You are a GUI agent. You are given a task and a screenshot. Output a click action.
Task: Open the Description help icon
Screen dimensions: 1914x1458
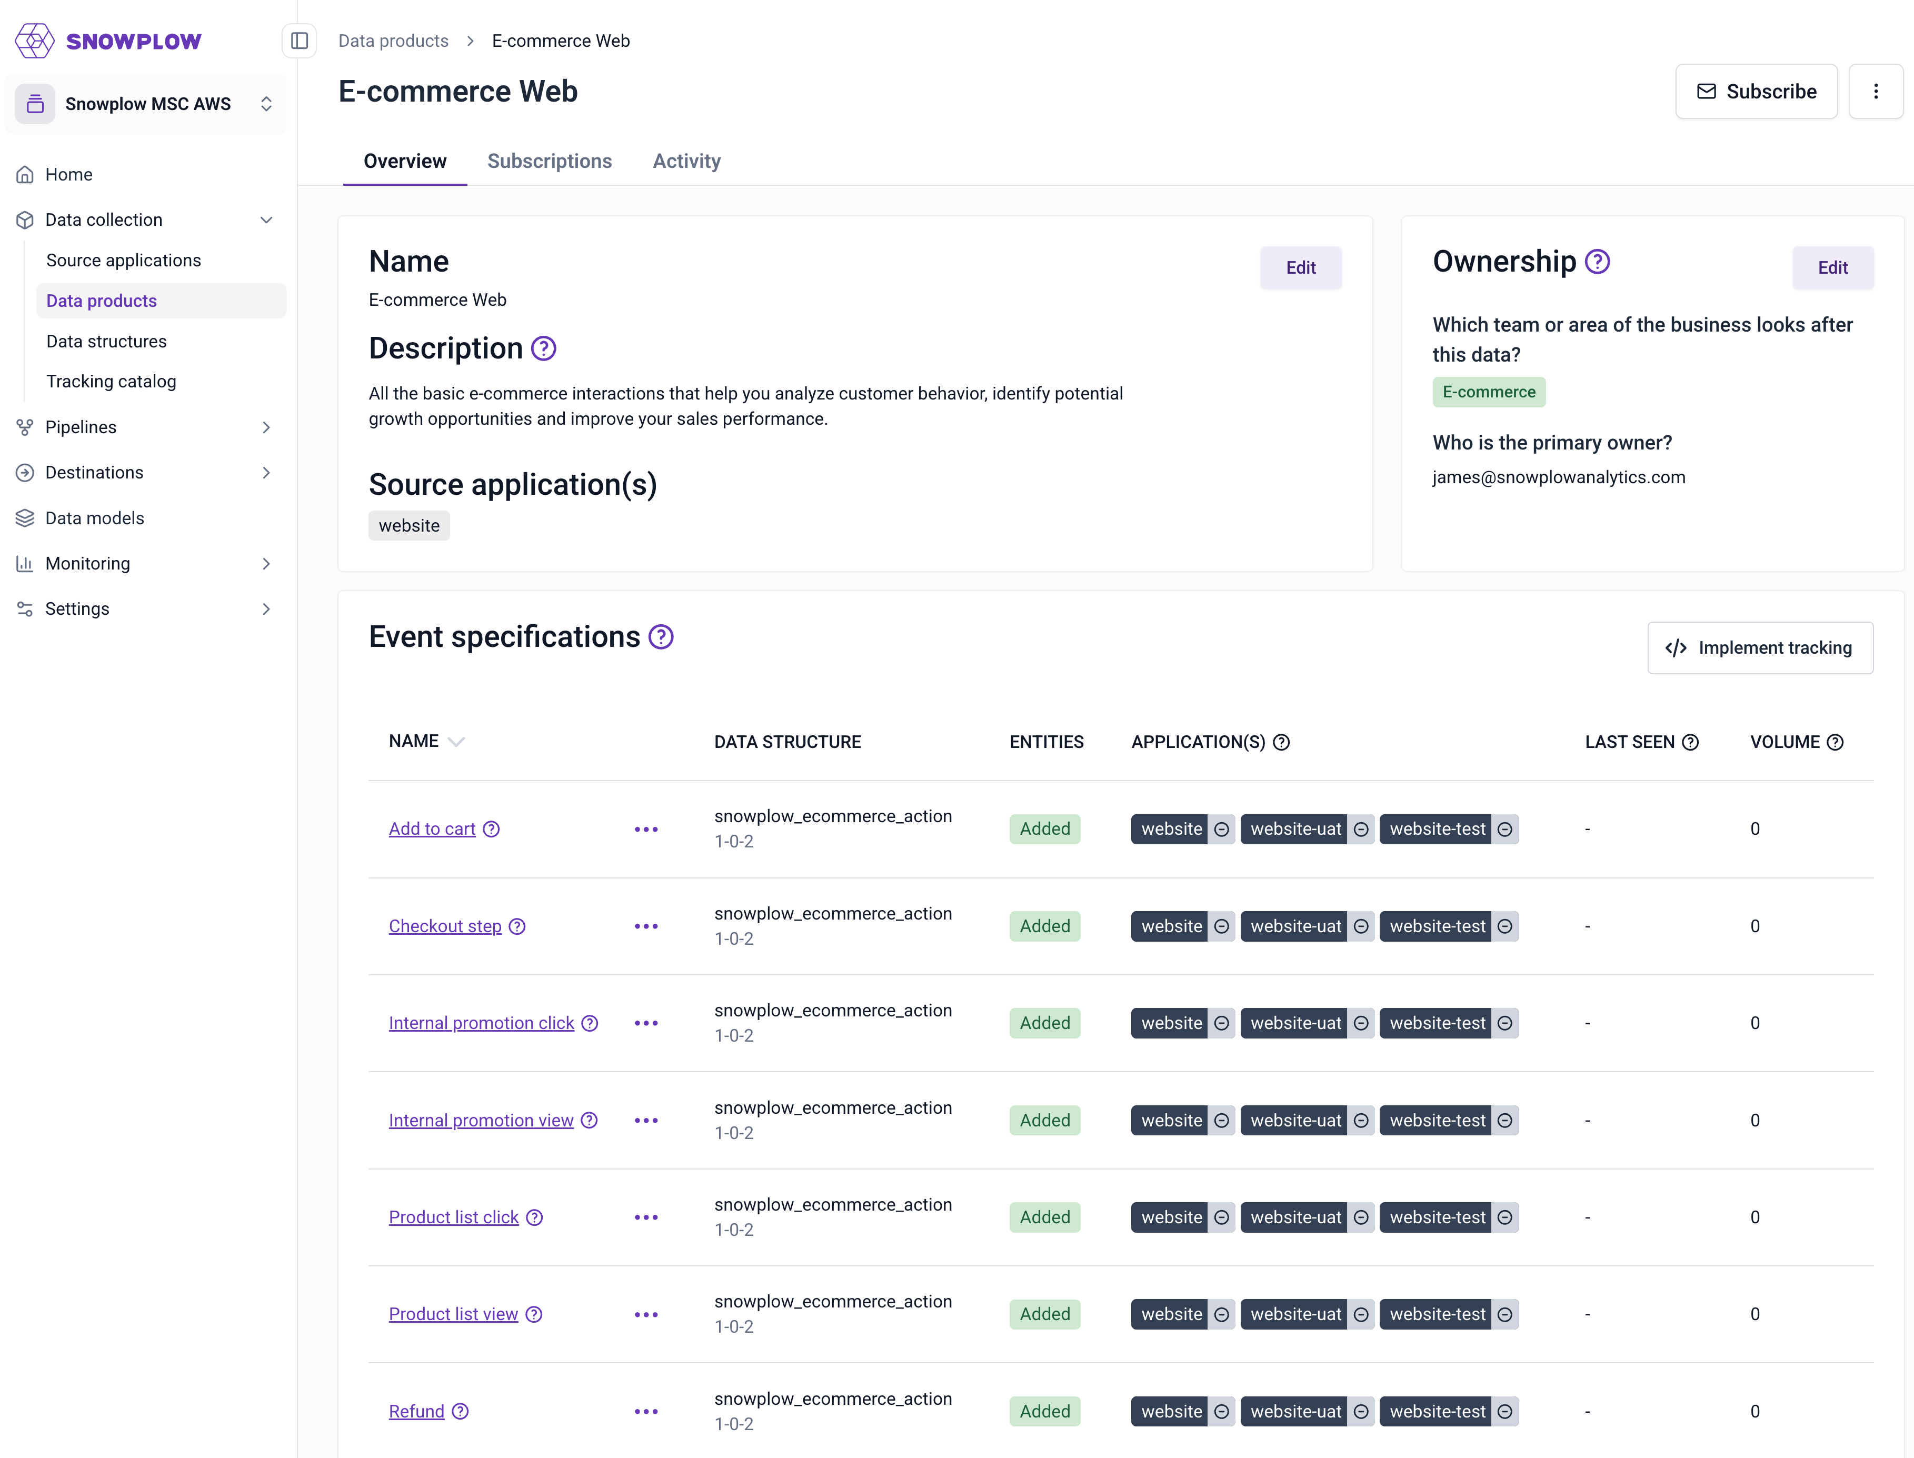543,348
